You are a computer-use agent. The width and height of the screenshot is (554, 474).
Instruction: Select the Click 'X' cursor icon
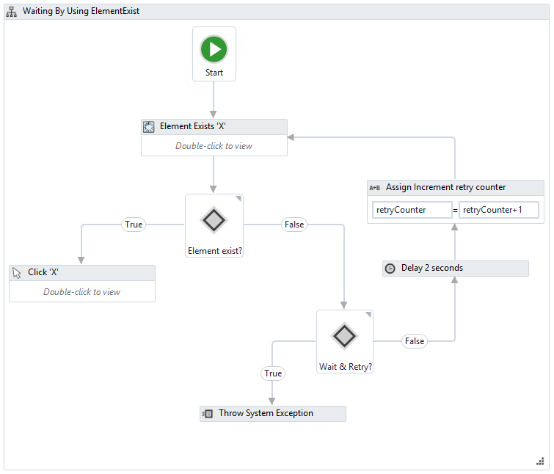17,272
